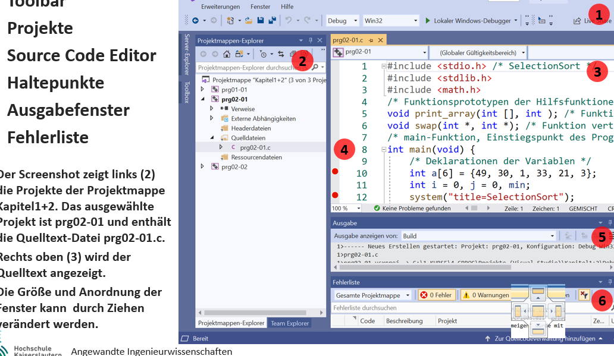Click the Navigate Backward toolbar icon
Viewport: 614px width, 356px height.
pyautogui.click(x=195, y=21)
